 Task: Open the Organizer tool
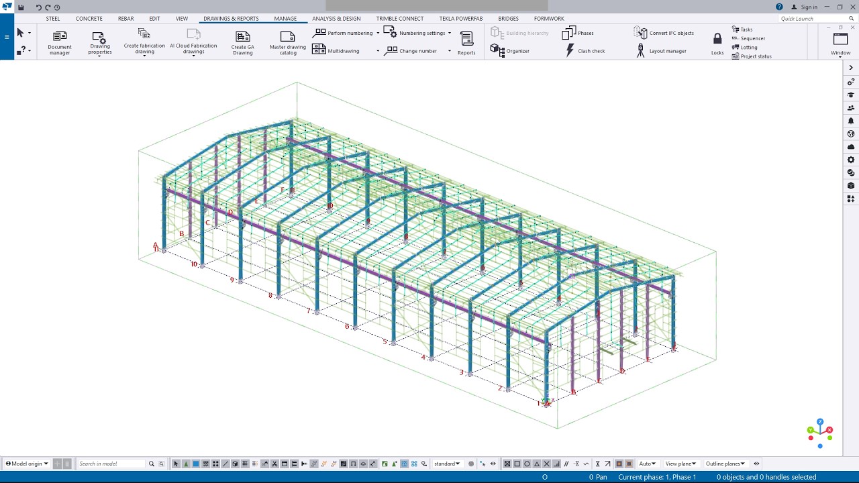tap(510, 50)
